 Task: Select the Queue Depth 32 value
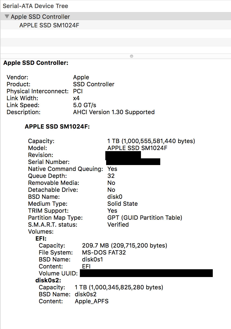pos(111,176)
